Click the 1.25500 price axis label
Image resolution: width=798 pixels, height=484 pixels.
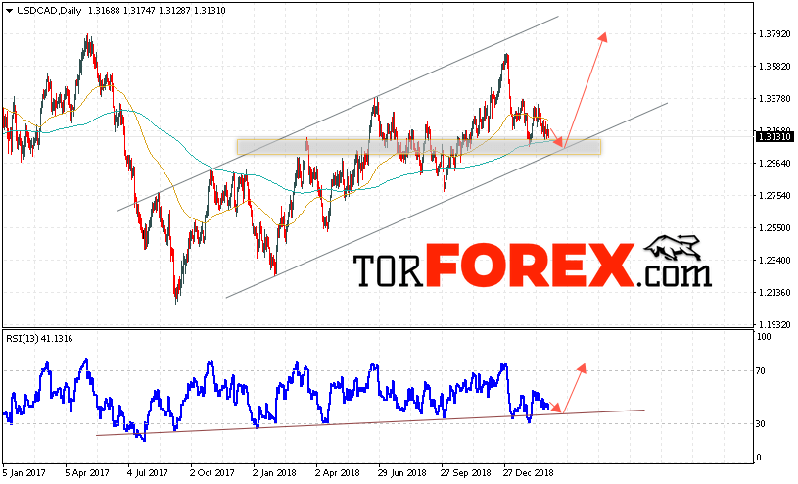coord(775,227)
